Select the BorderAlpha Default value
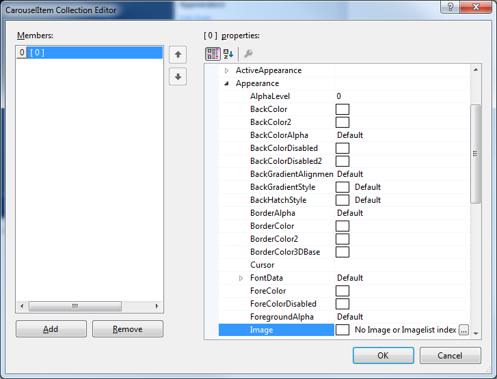This screenshot has height=379, width=497. coord(350,213)
